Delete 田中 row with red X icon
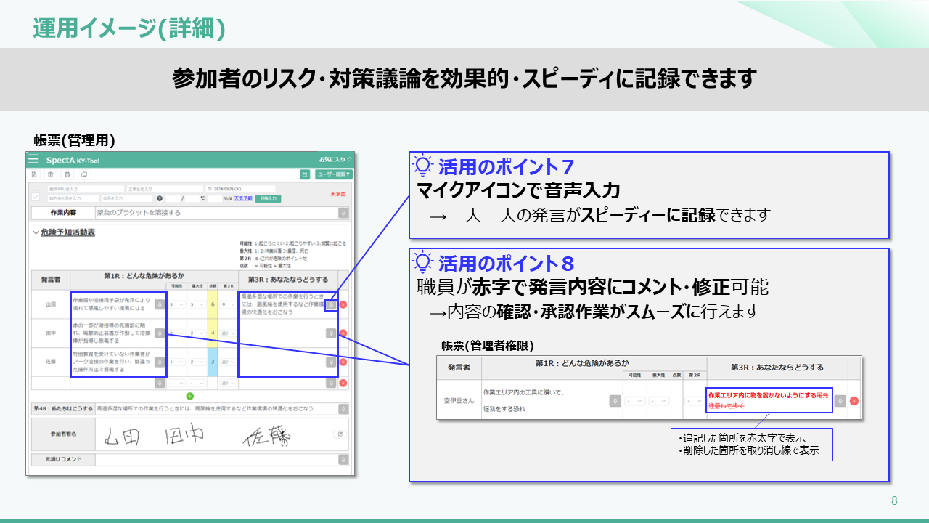 (343, 333)
